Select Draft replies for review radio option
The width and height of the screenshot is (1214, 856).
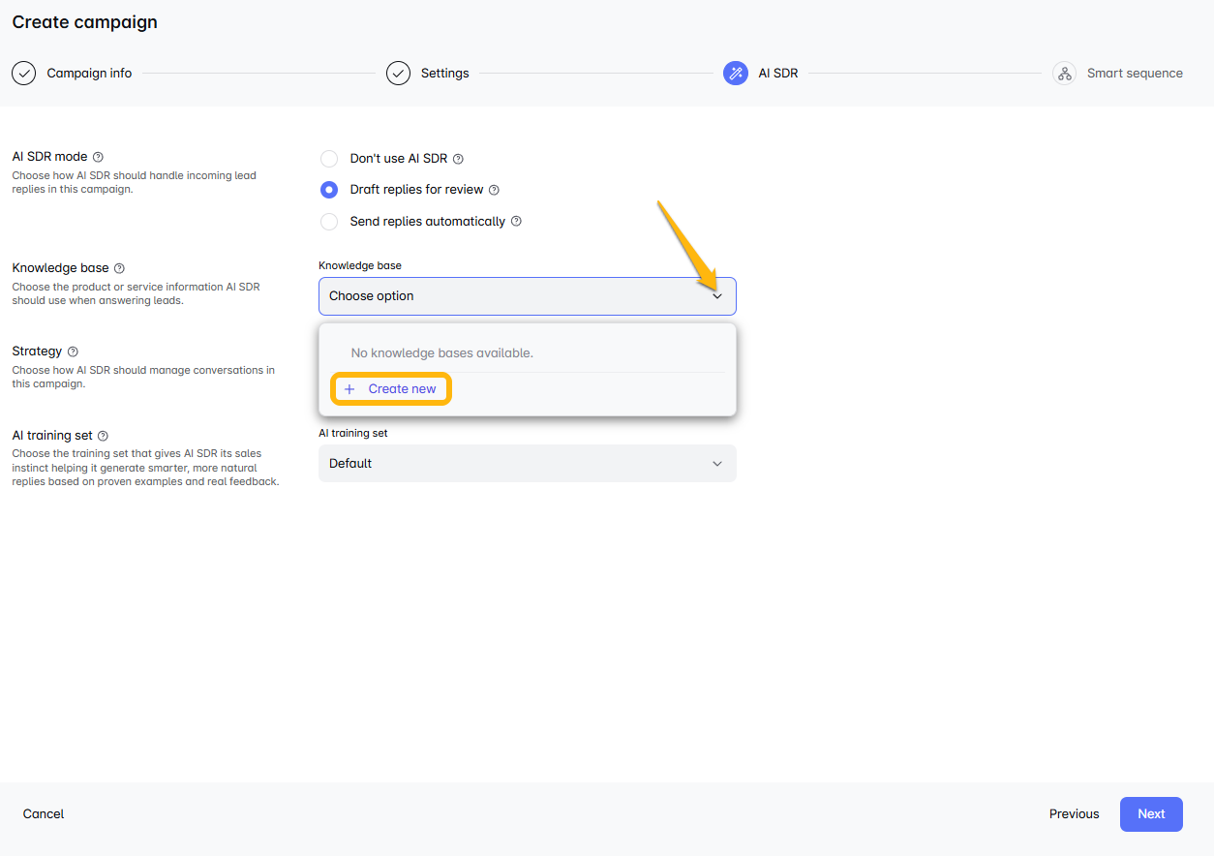(329, 190)
